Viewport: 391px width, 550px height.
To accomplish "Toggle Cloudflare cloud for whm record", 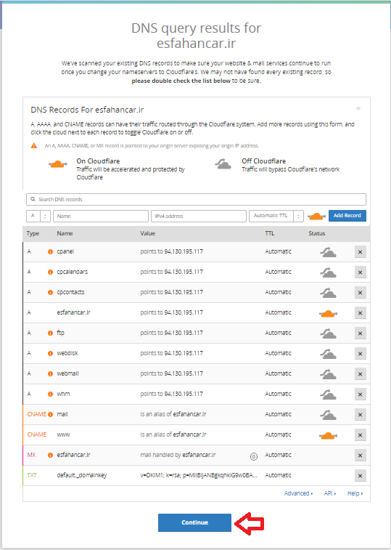I will pyautogui.click(x=328, y=395).
